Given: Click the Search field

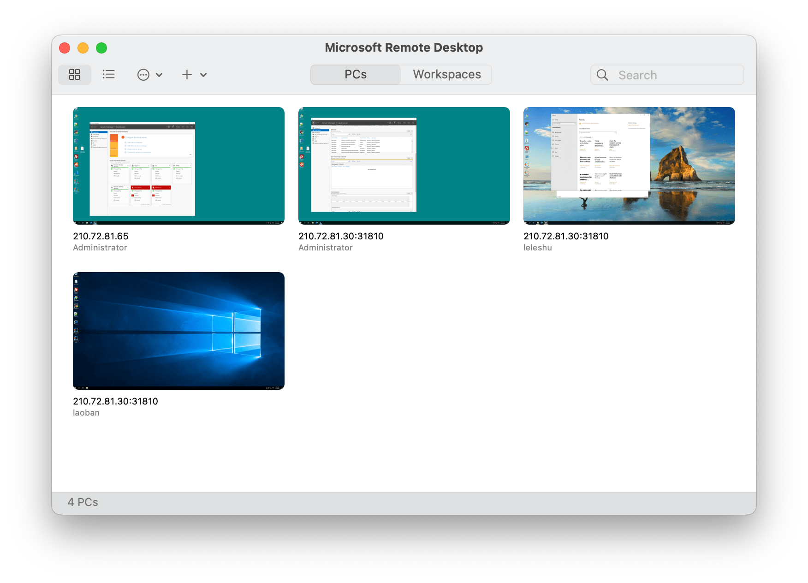Looking at the screenshot, I should pyautogui.click(x=667, y=75).
